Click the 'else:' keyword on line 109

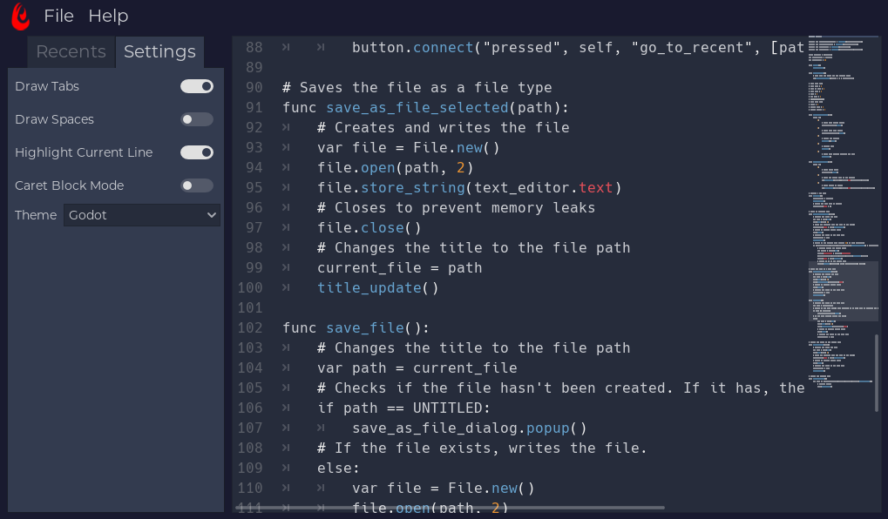(339, 468)
